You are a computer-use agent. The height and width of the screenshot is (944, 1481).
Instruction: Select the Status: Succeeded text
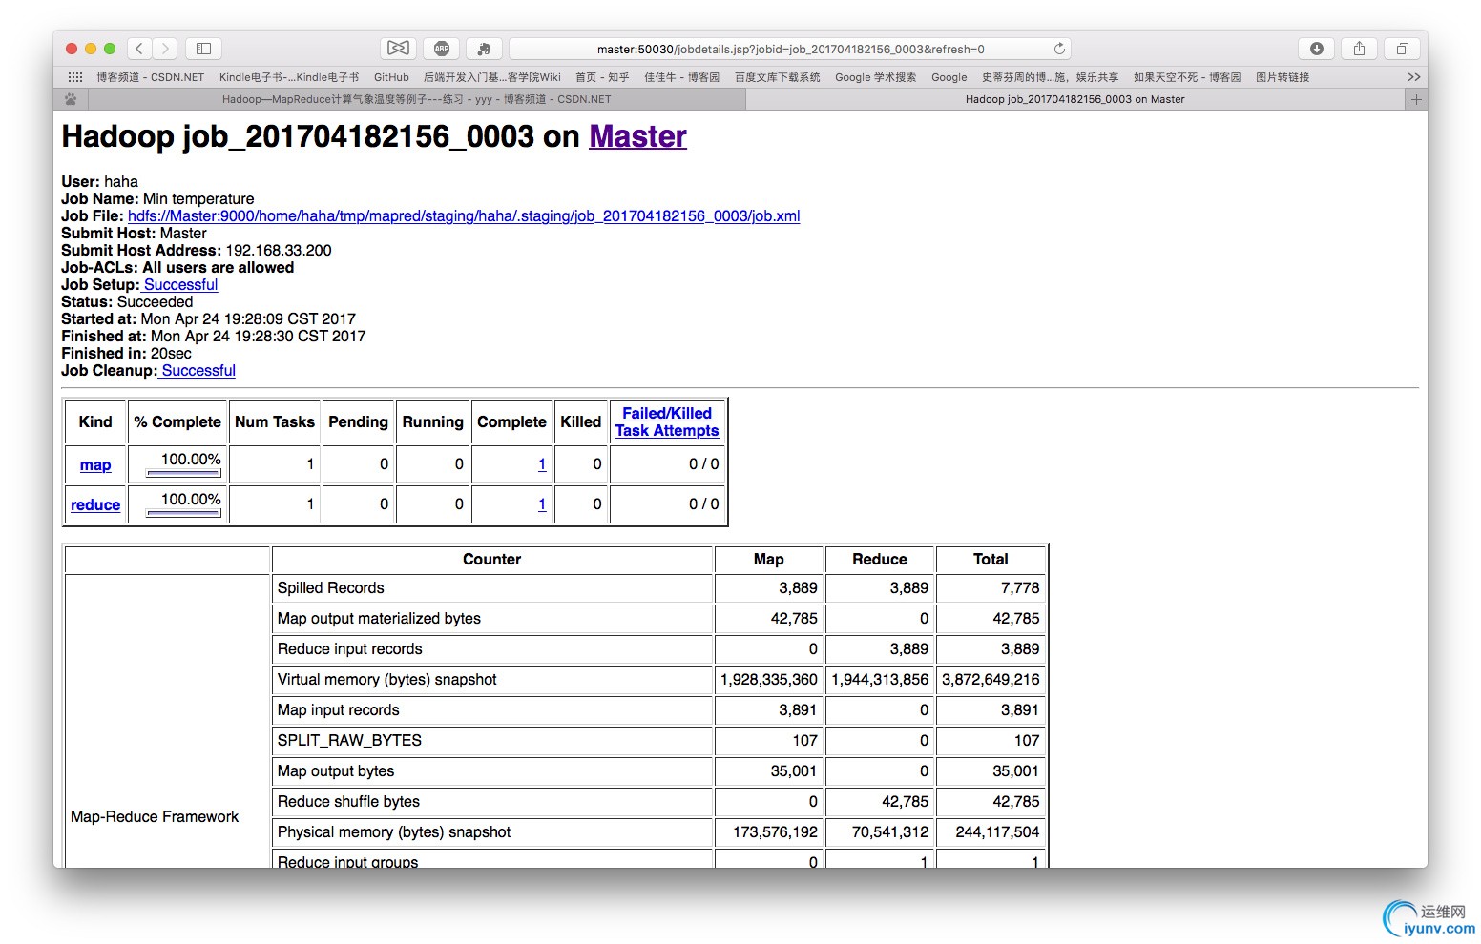pyautogui.click(x=127, y=302)
